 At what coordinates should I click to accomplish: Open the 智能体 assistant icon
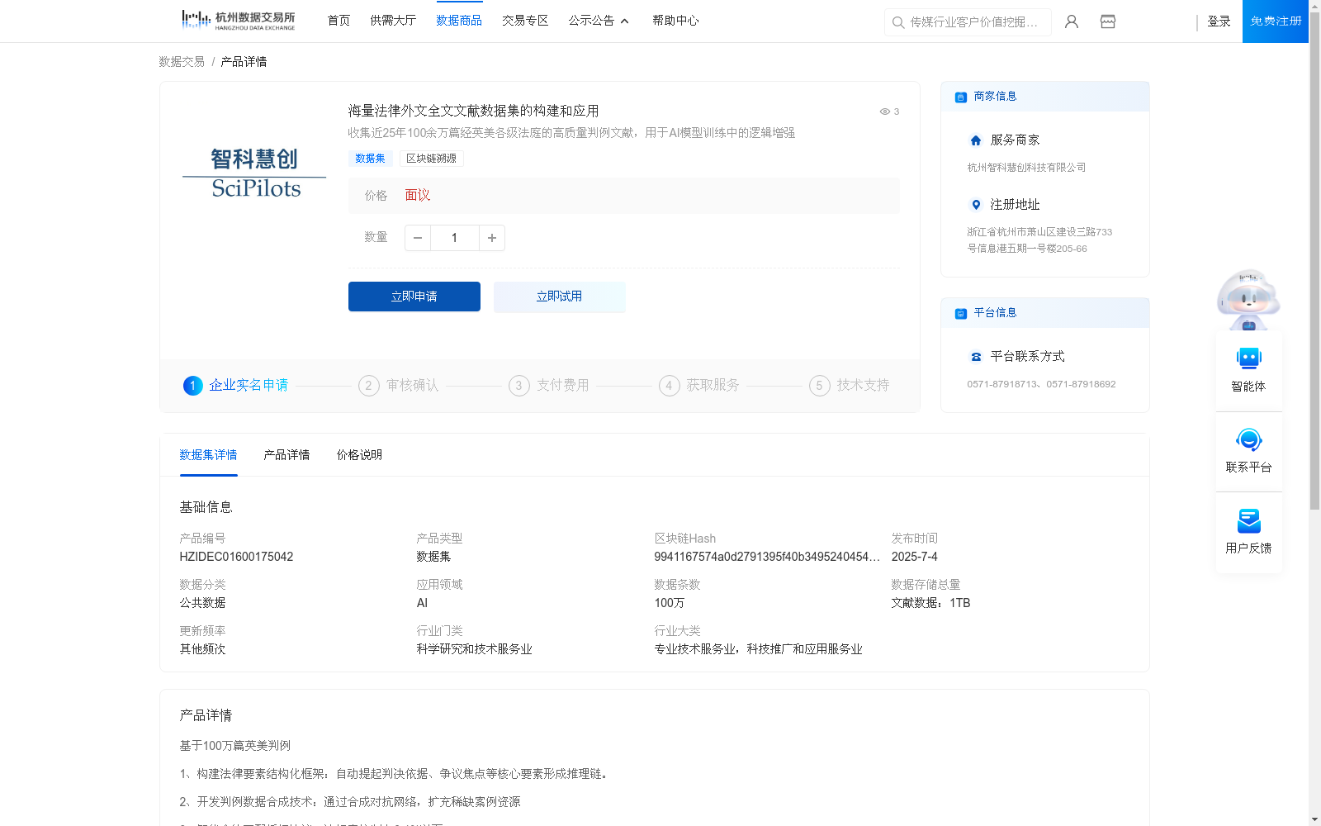point(1248,358)
